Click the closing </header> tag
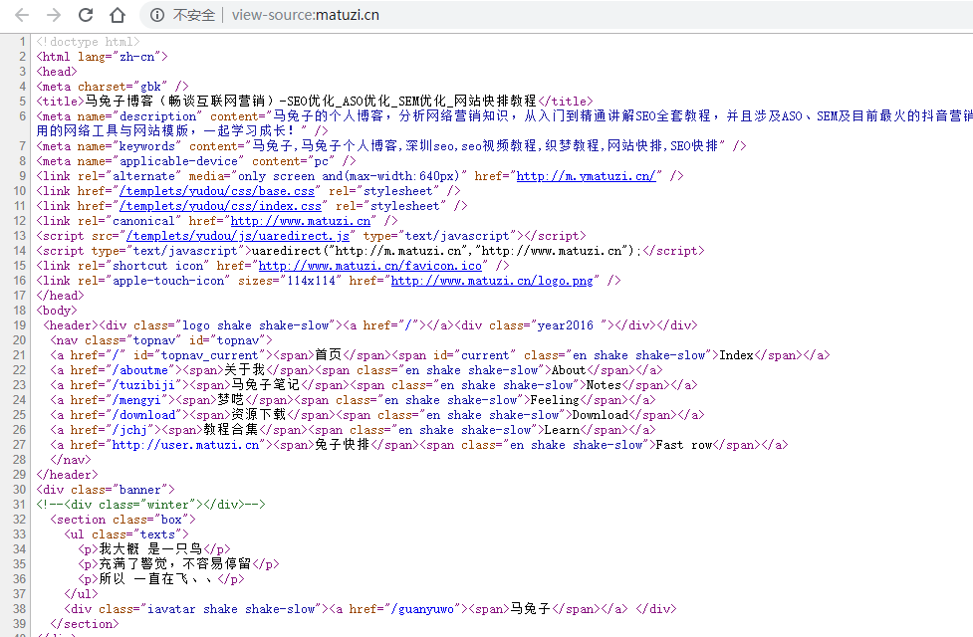Image resolution: width=973 pixels, height=637 pixels. [67, 475]
